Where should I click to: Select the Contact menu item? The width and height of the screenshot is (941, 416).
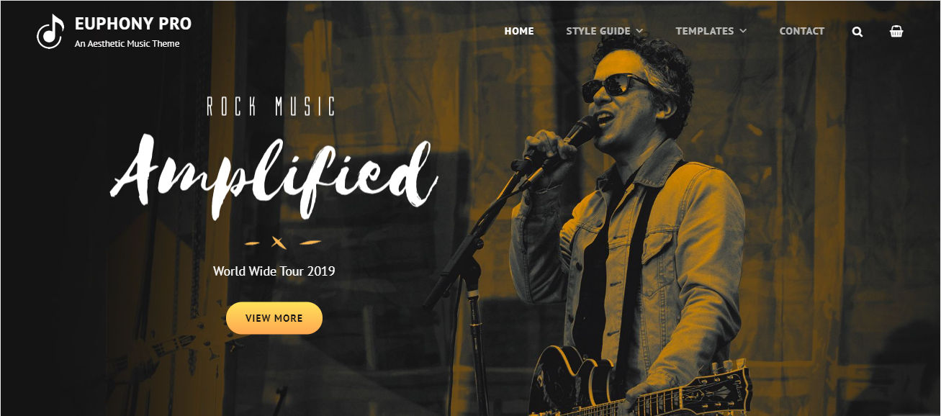click(x=801, y=31)
